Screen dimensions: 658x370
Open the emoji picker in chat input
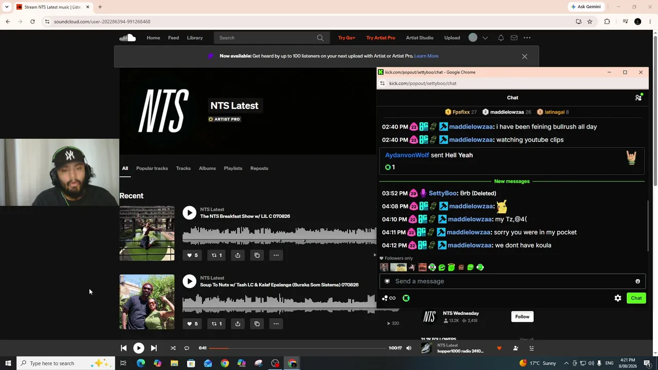[638, 281]
